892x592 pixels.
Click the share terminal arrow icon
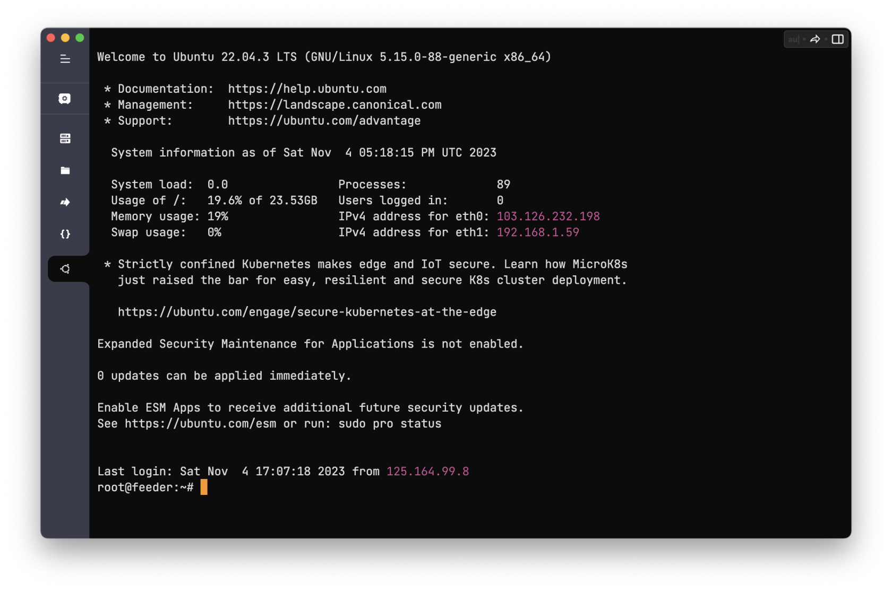pyautogui.click(x=816, y=39)
